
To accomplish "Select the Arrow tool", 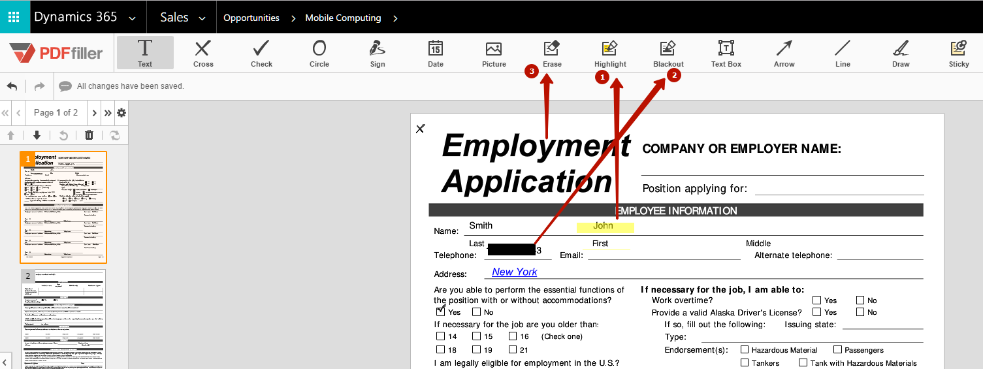I will (784, 52).
